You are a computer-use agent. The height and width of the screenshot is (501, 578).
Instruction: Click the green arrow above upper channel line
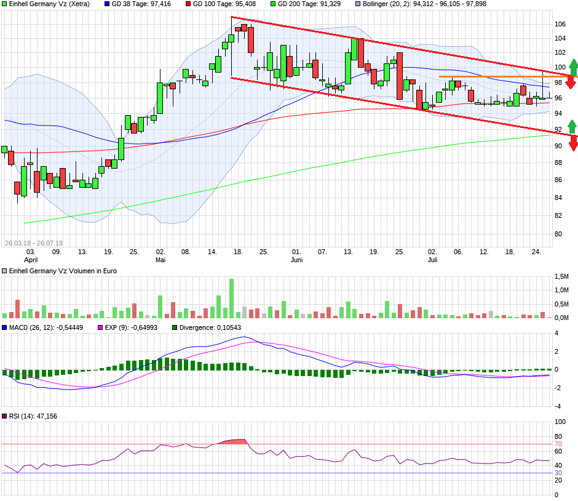[x=573, y=65]
